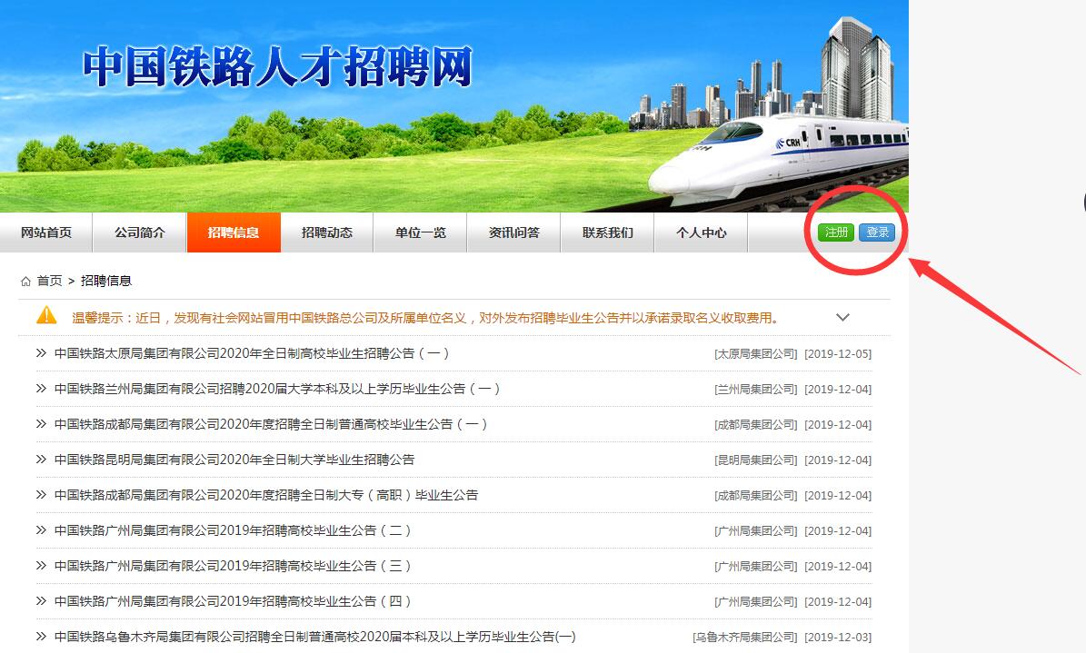Open 广州局 2019 招聘高校毕业生公告（二）
The image size is (1086, 653).
point(233,530)
